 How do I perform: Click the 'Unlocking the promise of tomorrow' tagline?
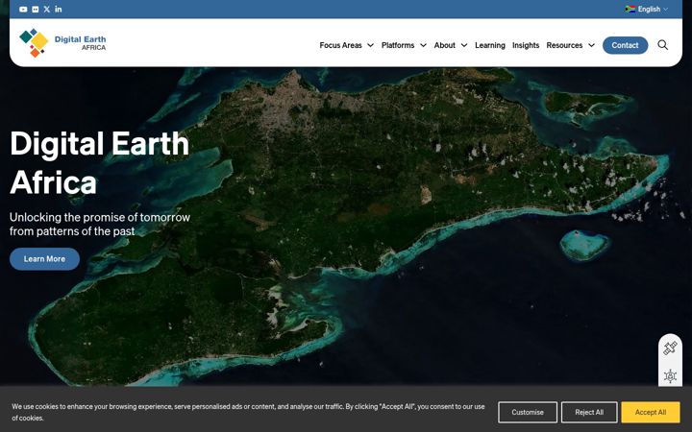pos(100,225)
